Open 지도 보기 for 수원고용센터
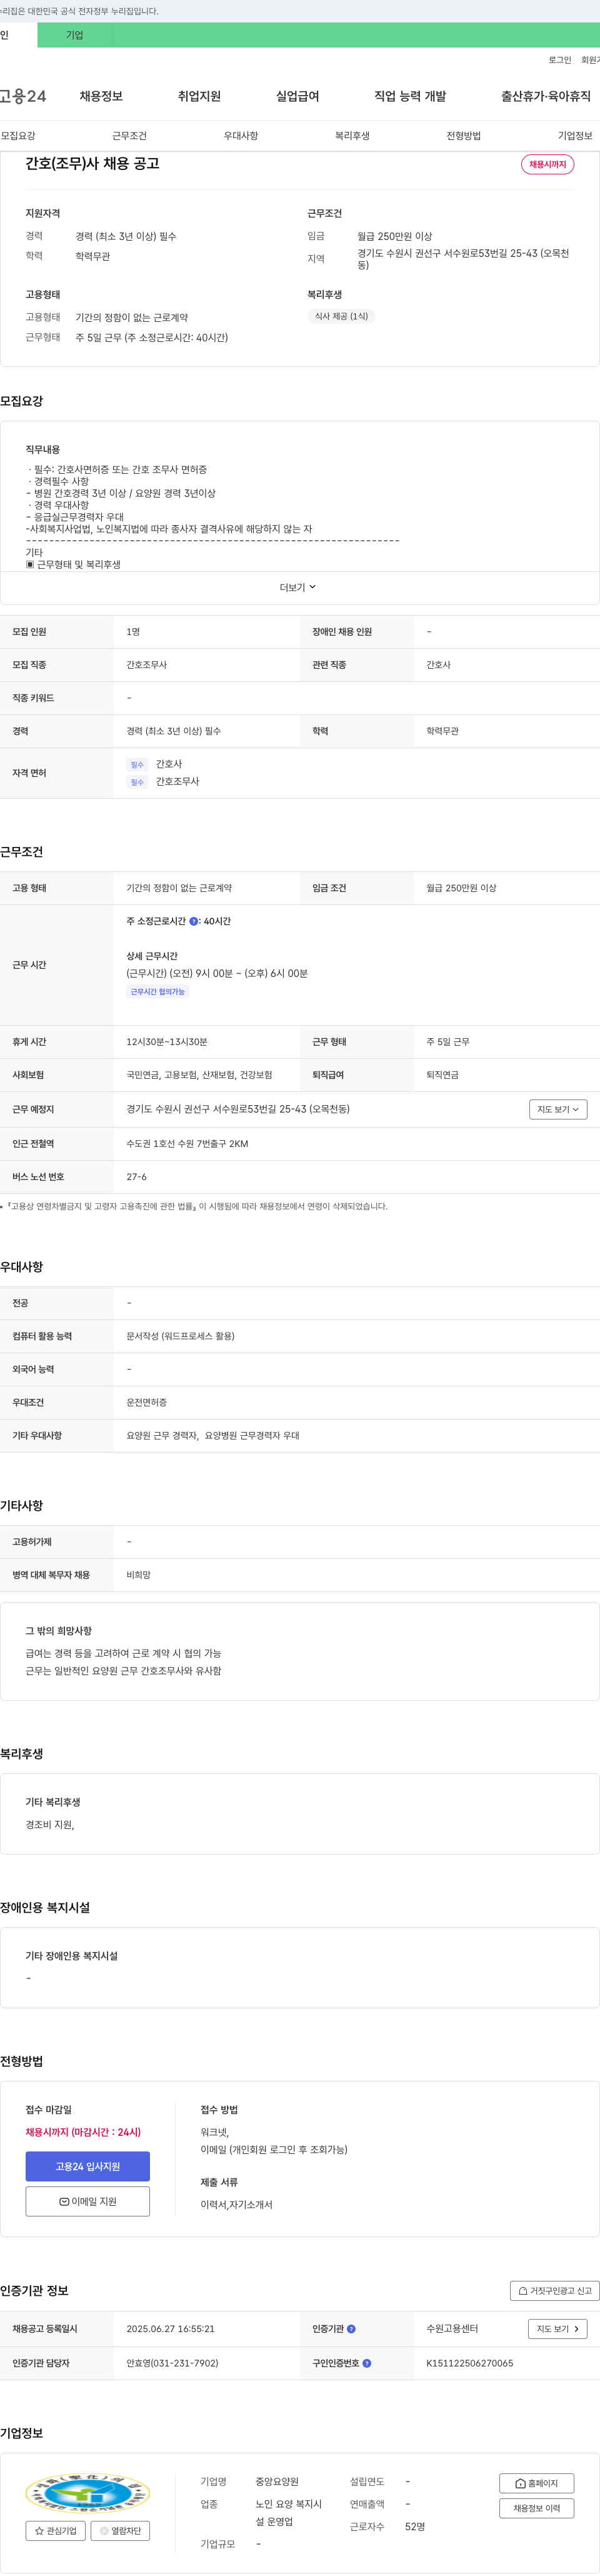600x2574 pixels. pos(557,2329)
